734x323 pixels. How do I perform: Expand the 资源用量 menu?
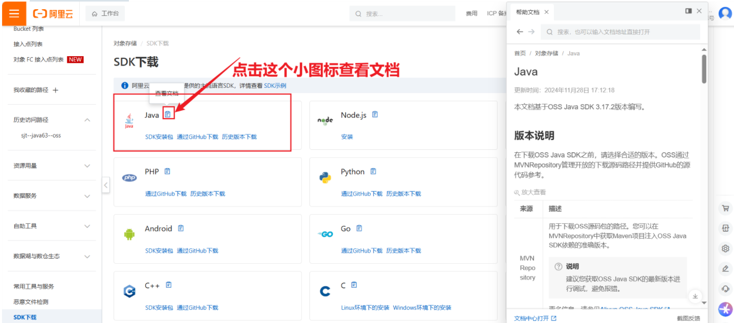(87, 166)
